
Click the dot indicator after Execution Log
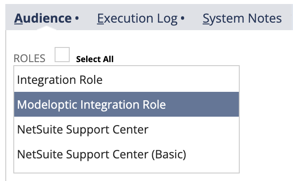pyautogui.click(x=182, y=19)
